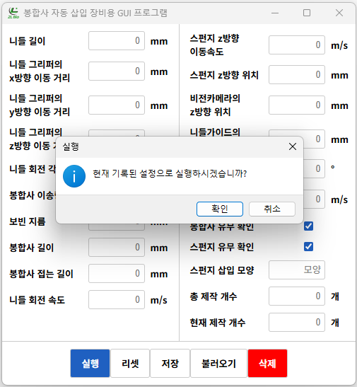
Task: Click the ZL Bio app logo icon
Action: point(13,13)
